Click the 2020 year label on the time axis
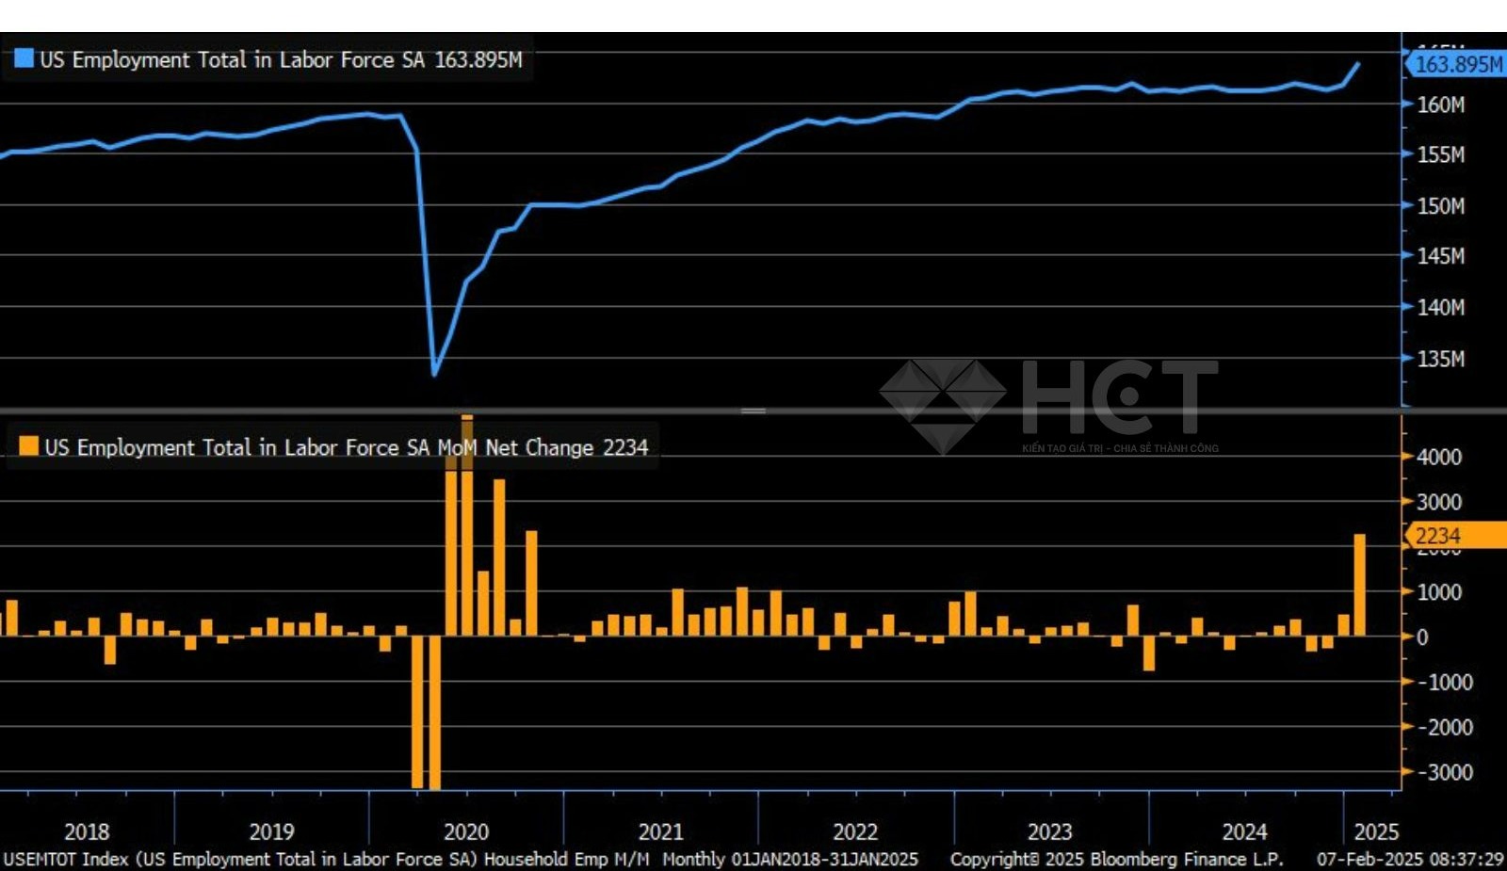The image size is (1507, 871). [466, 832]
